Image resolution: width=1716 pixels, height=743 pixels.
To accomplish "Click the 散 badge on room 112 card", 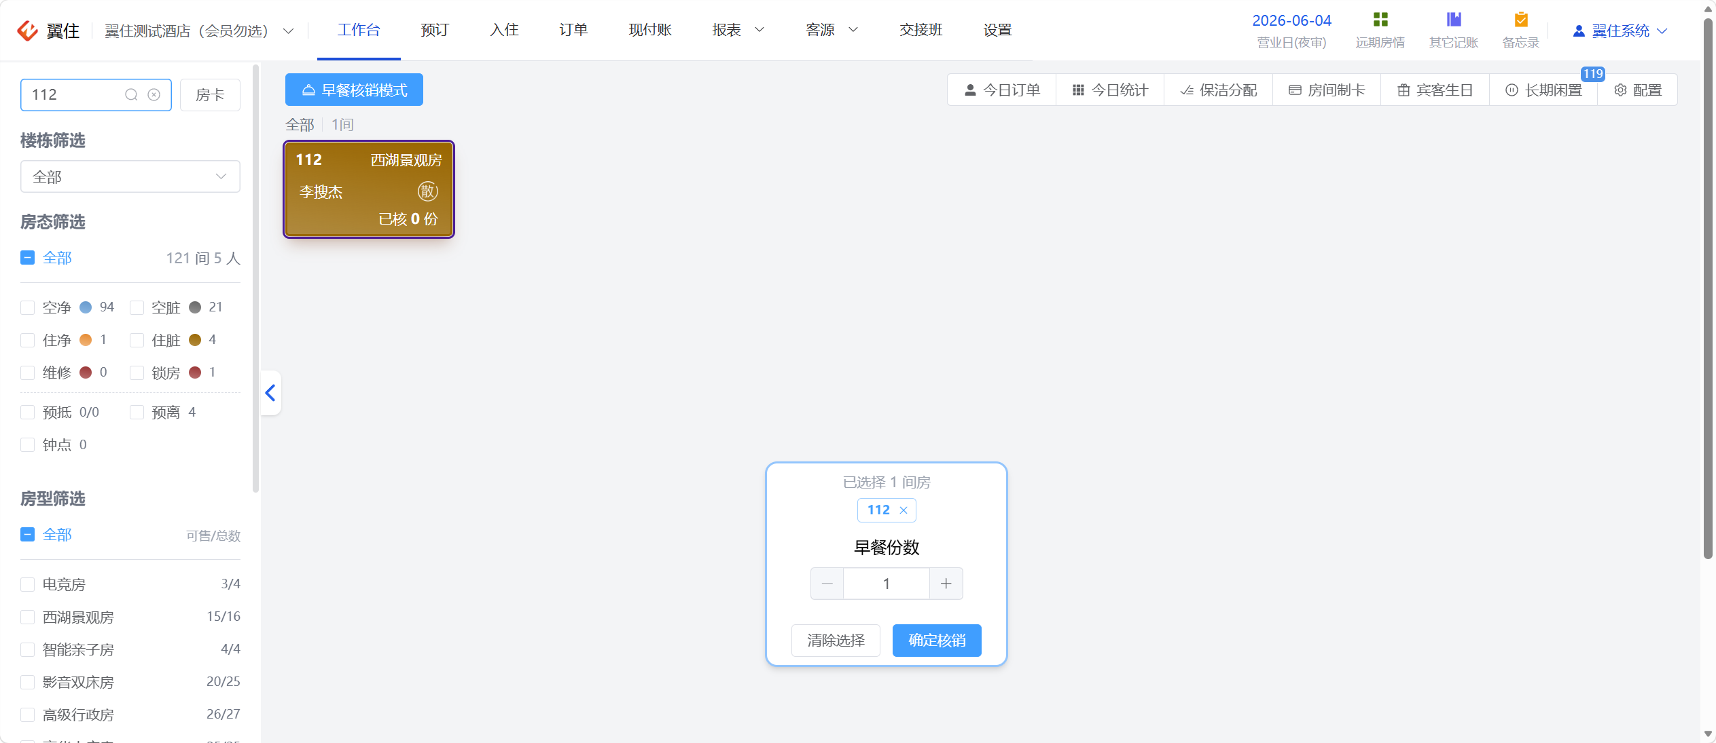I will point(427,191).
